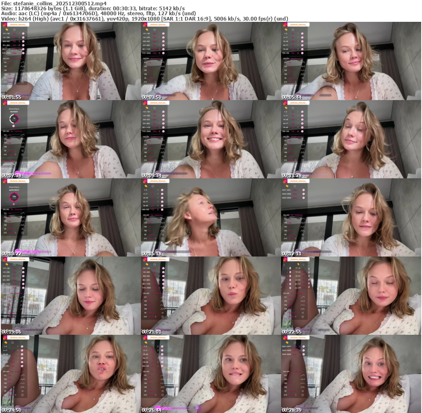Open the thumbnail stamped 00:26:44
422x413 pixels.
(x=211, y=374)
